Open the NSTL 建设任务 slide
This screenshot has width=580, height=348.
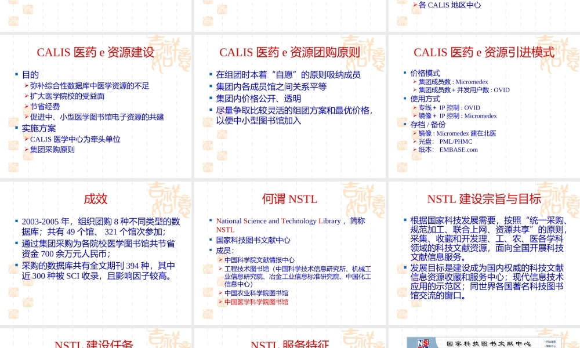coord(96,338)
